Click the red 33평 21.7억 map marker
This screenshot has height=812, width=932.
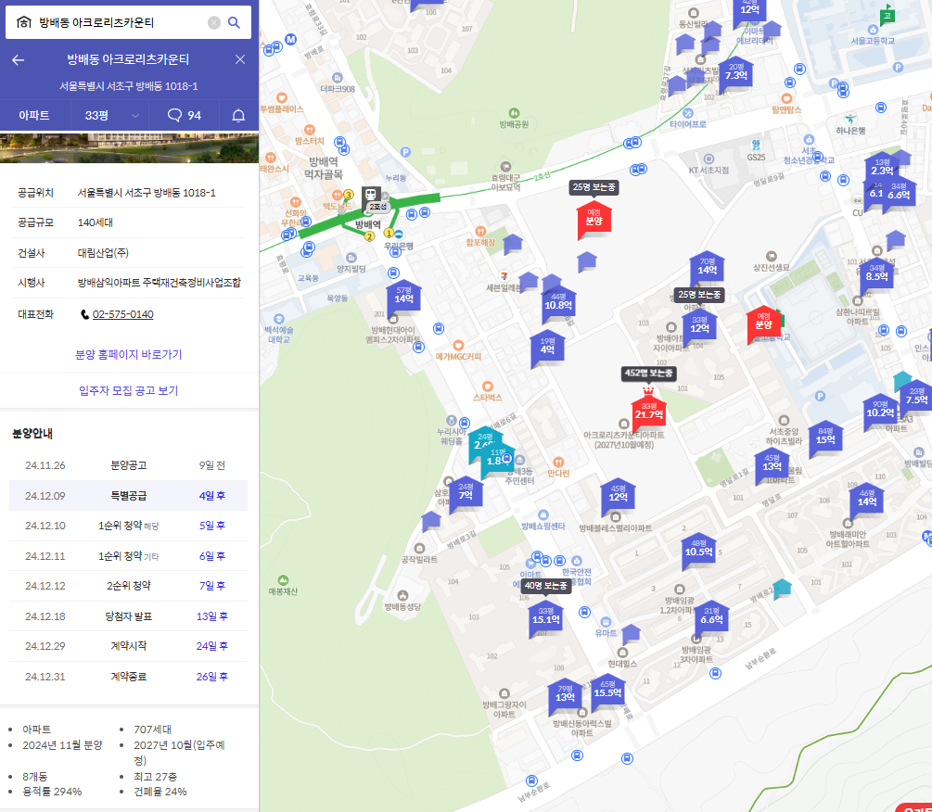648,412
